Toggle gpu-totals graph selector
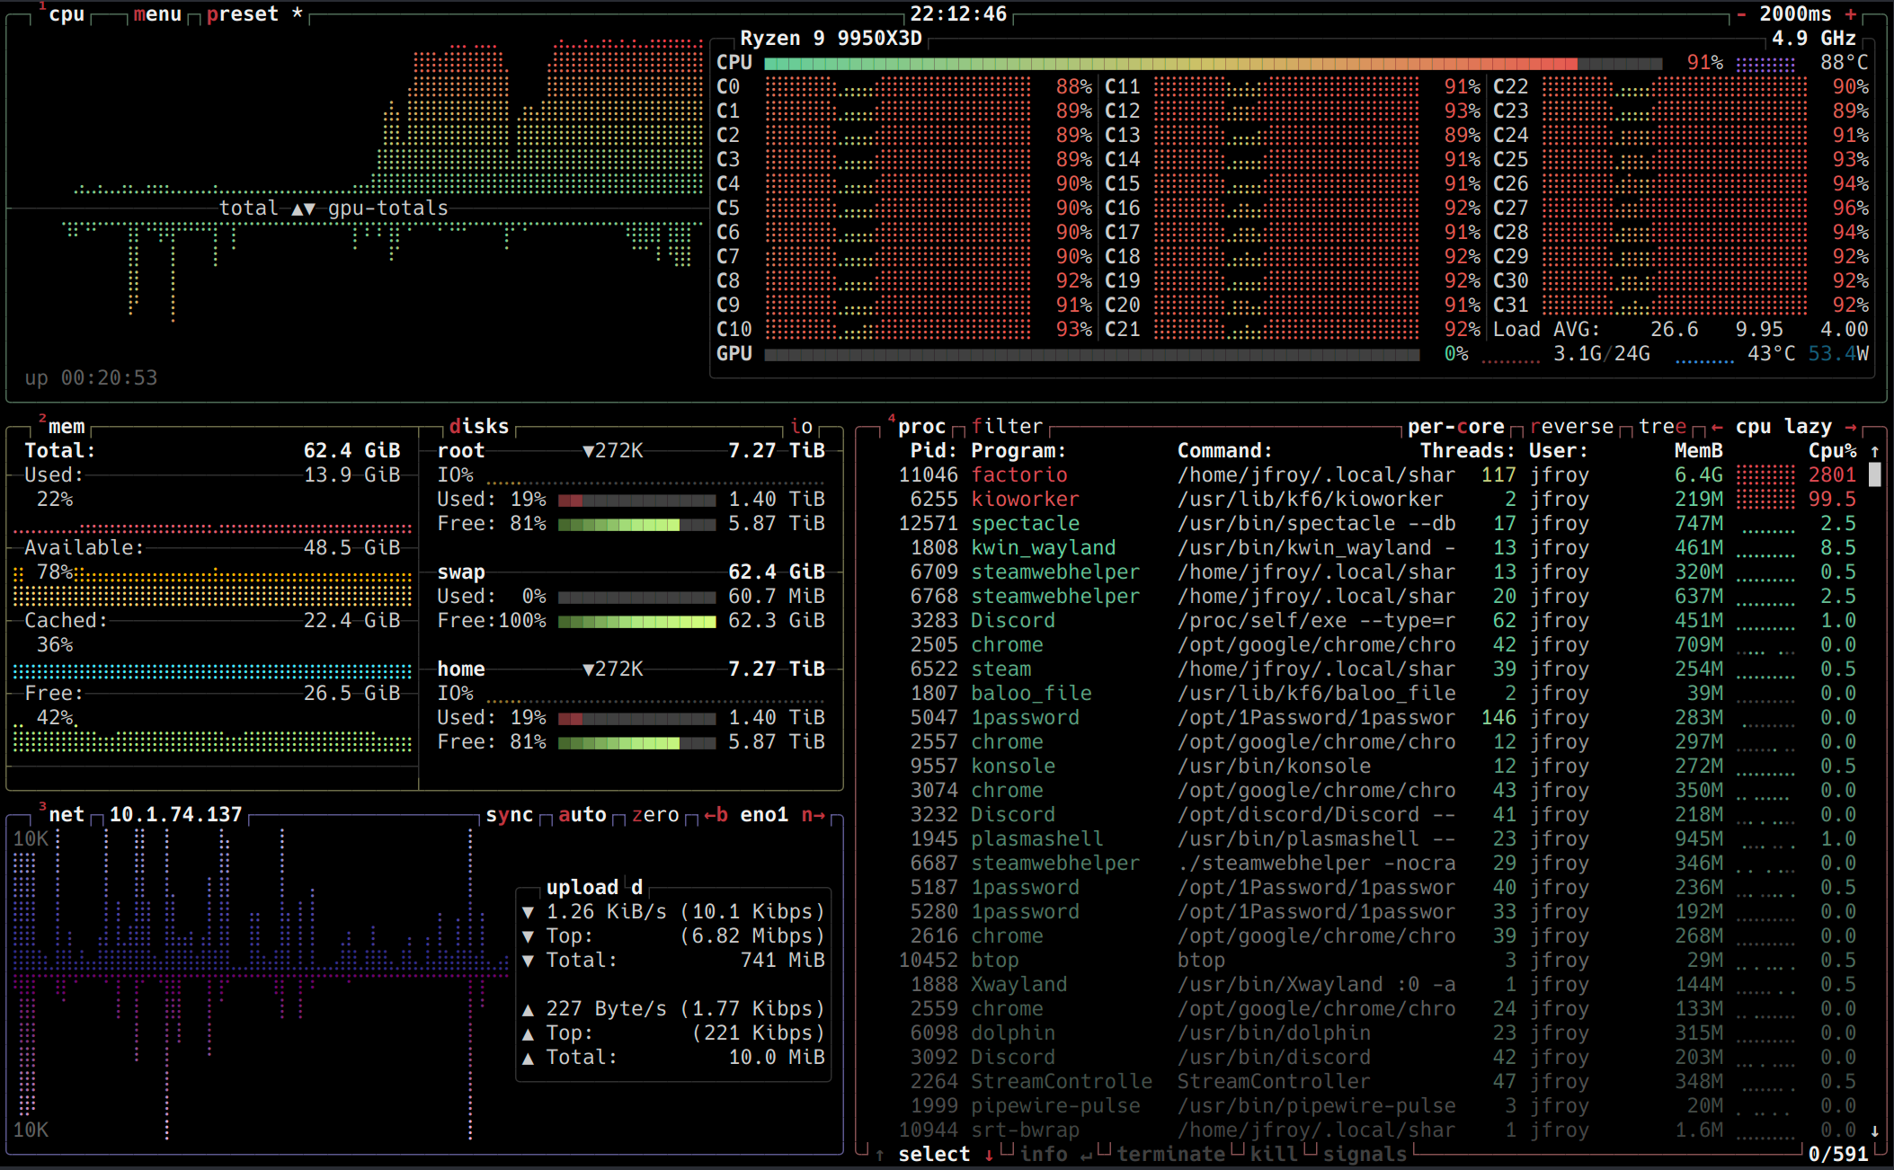Image resolution: width=1894 pixels, height=1170 pixels. pos(387,208)
